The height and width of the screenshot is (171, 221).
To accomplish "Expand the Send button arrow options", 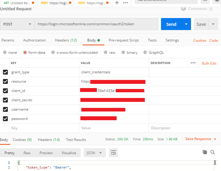I will (x=186, y=24).
